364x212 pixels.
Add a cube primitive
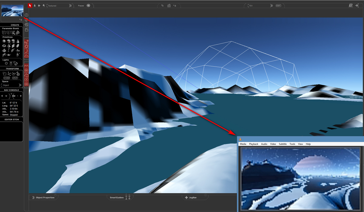tap(9, 41)
